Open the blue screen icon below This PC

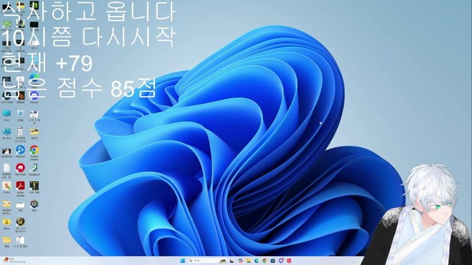(6, 131)
